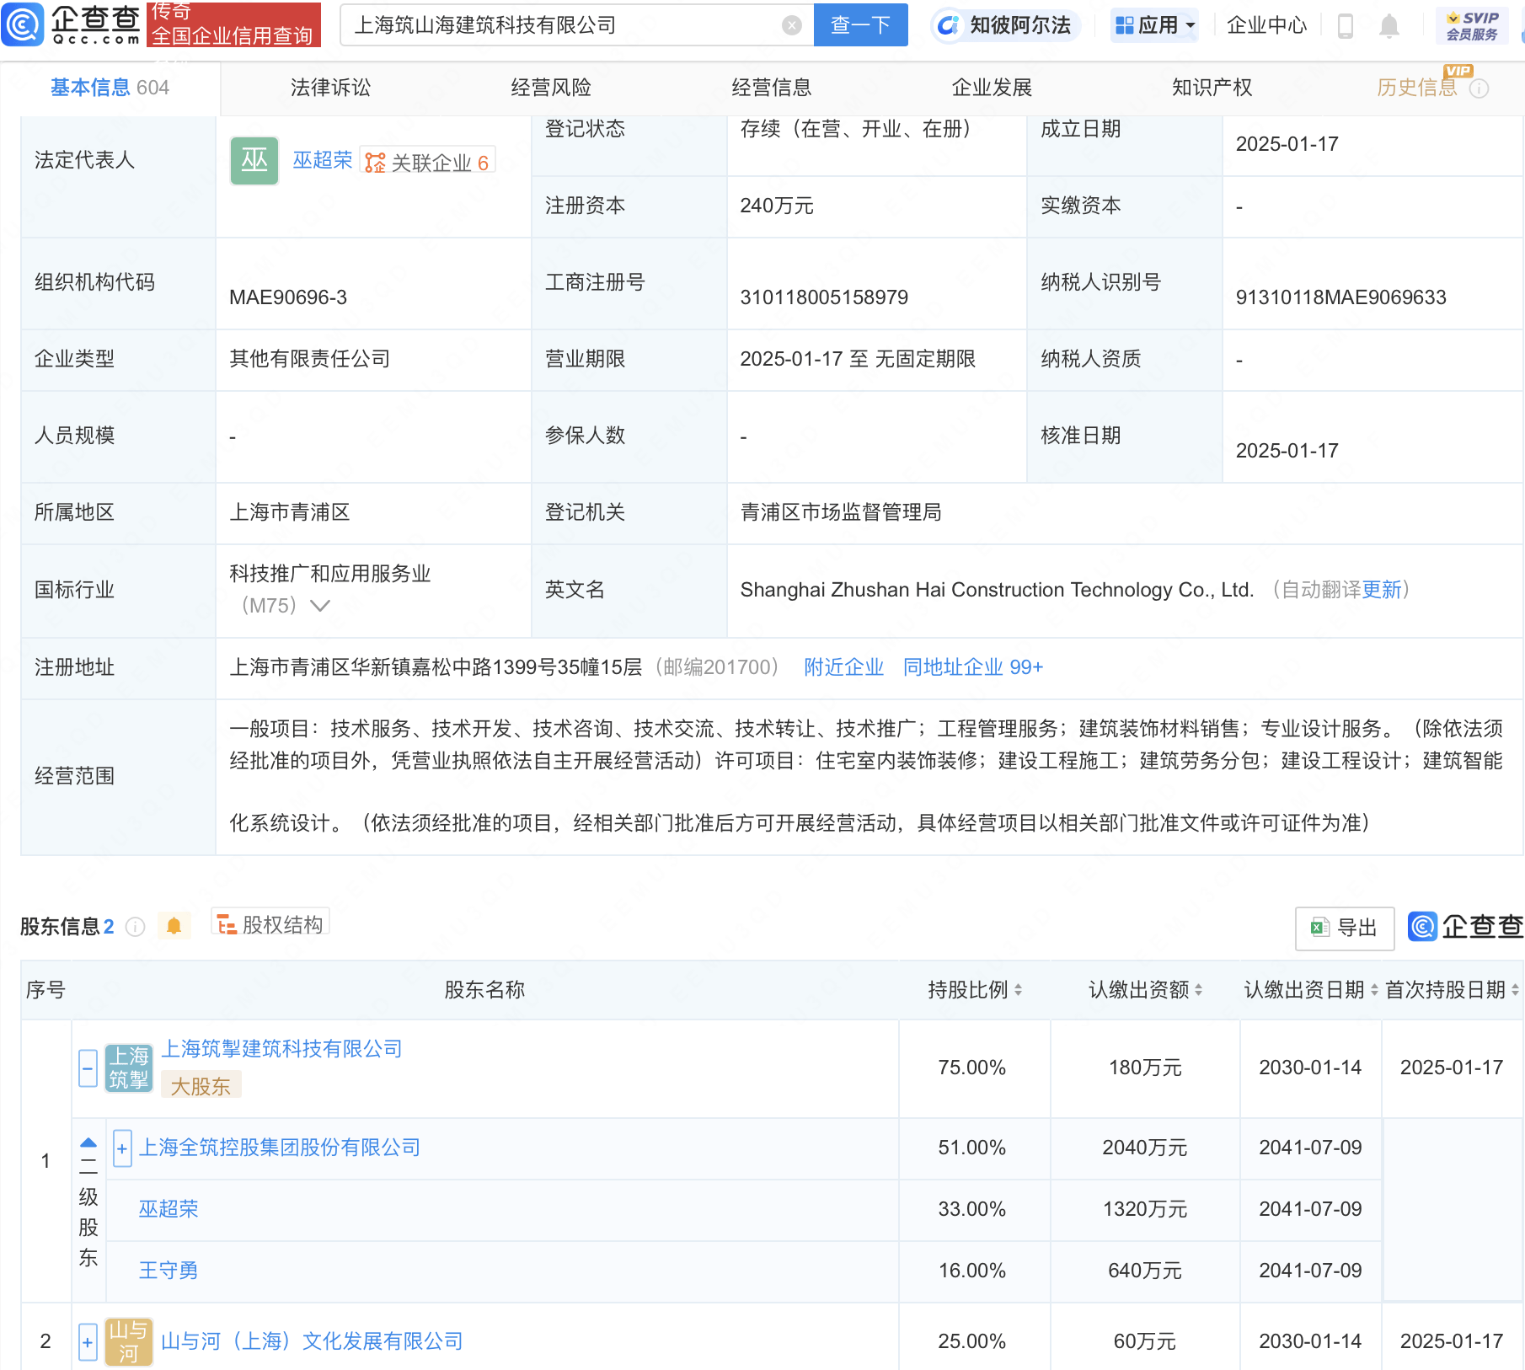The width and height of the screenshot is (1525, 1370).
Task: Click 更新 for auto-translated English name
Action: point(1382,590)
